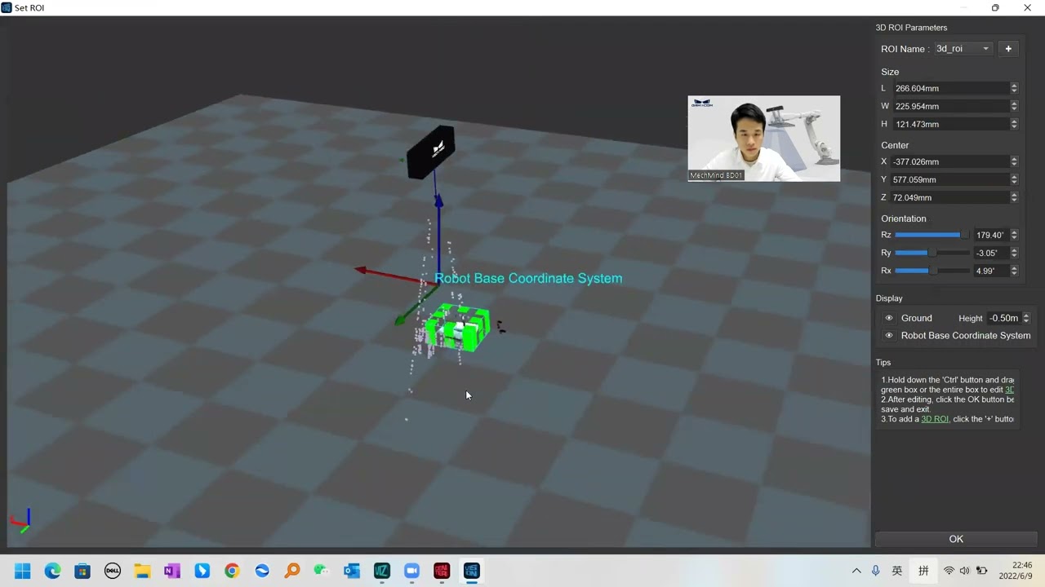Click the Rz stepper arrows
This screenshot has height=587, width=1045.
point(1014,235)
